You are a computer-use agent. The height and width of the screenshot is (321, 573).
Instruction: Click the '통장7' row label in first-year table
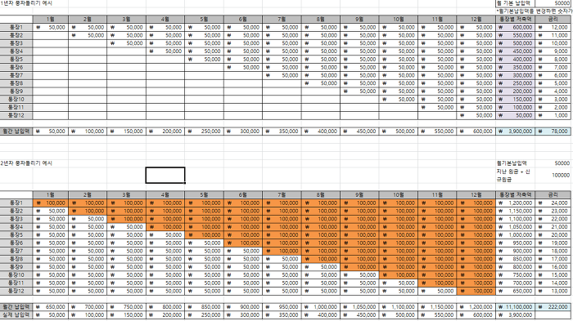(16, 75)
